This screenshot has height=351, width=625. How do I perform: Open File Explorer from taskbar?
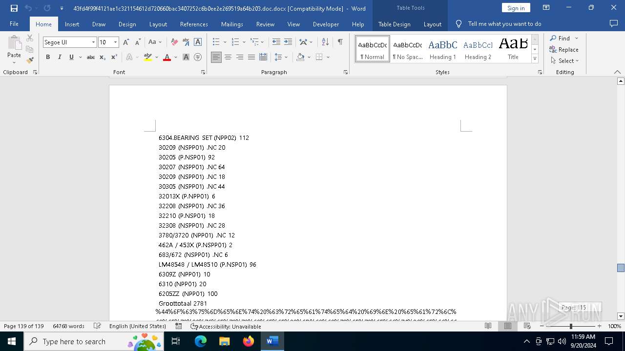[225, 341]
